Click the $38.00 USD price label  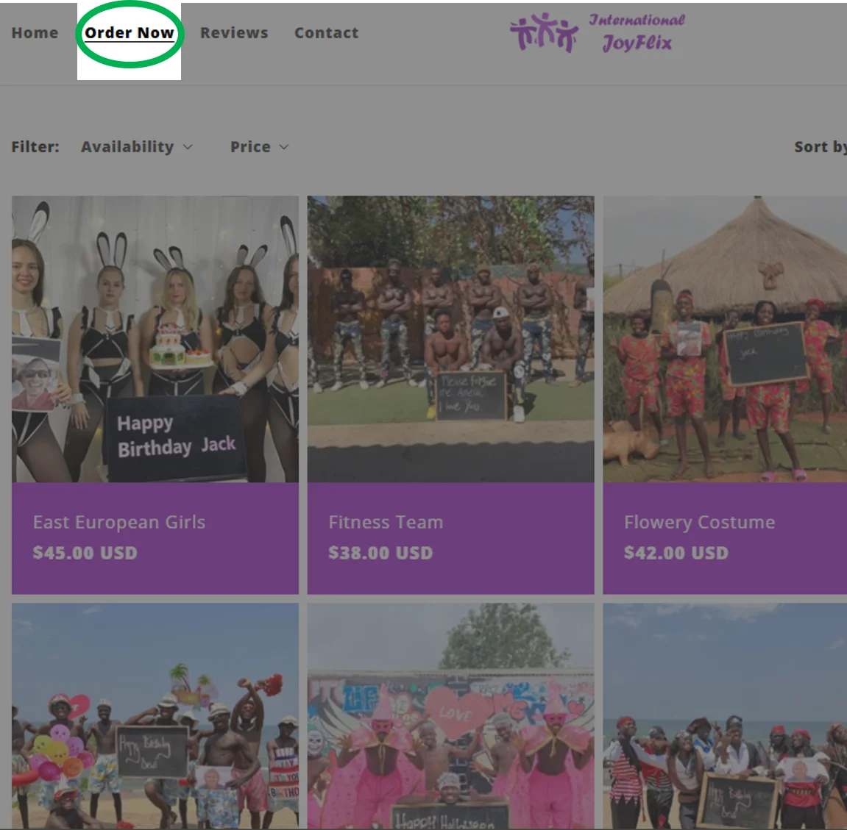click(380, 553)
